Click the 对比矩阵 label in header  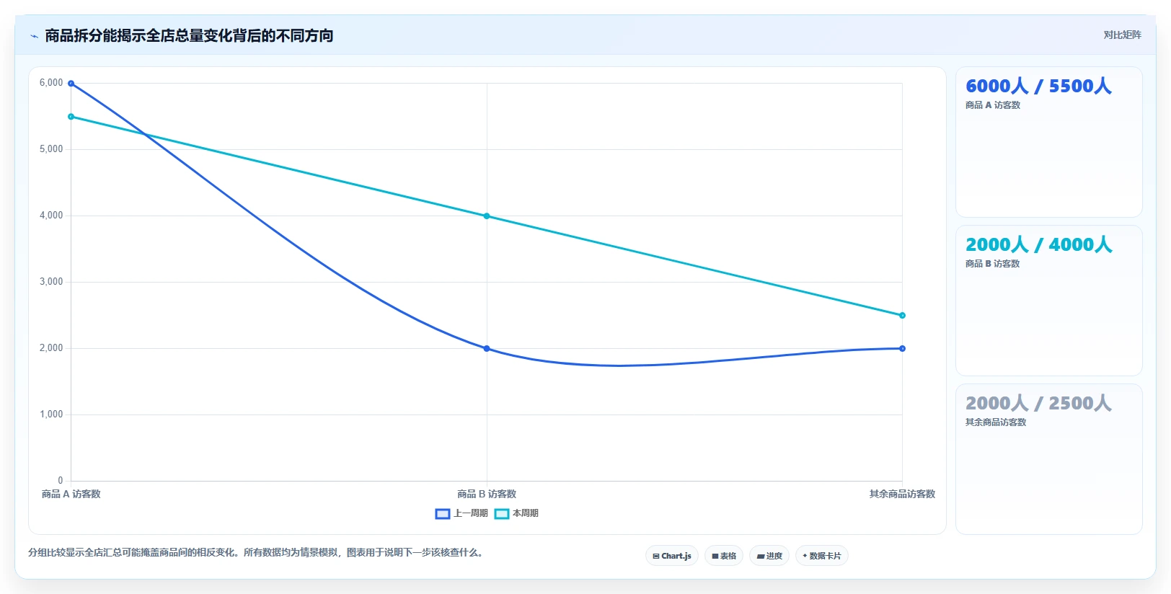pos(1123,35)
